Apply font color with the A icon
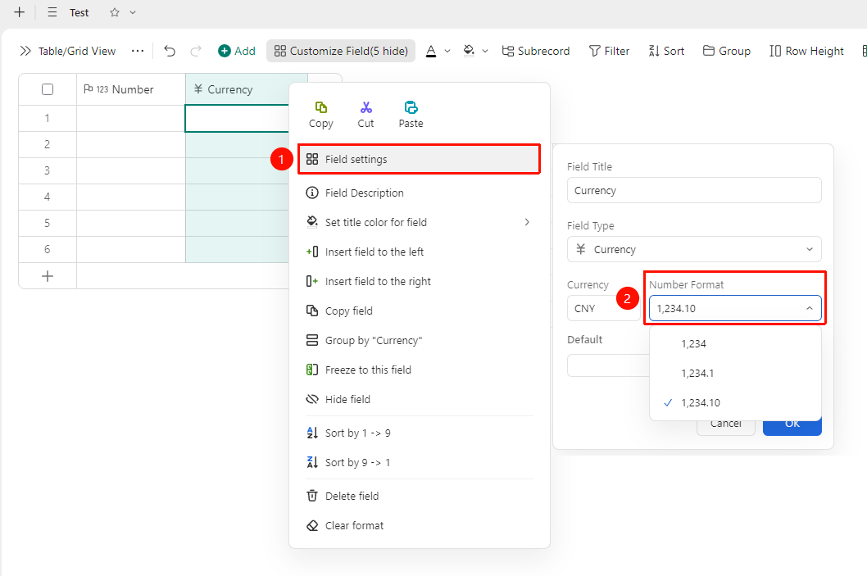The width and height of the screenshot is (867, 576). pyautogui.click(x=431, y=51)
